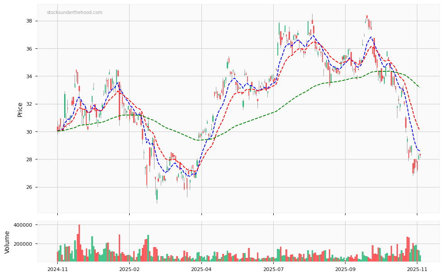Select the 2025-11 date tick label
The image size is (444, 276).
(x=416, y=267)
